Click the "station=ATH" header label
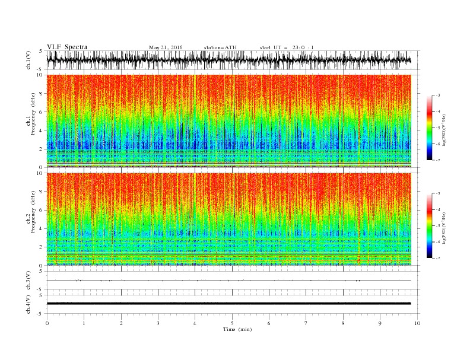This screenshot has height=363, width=470. click(220, 47)
